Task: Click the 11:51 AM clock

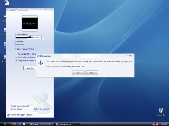Action: 163,124
